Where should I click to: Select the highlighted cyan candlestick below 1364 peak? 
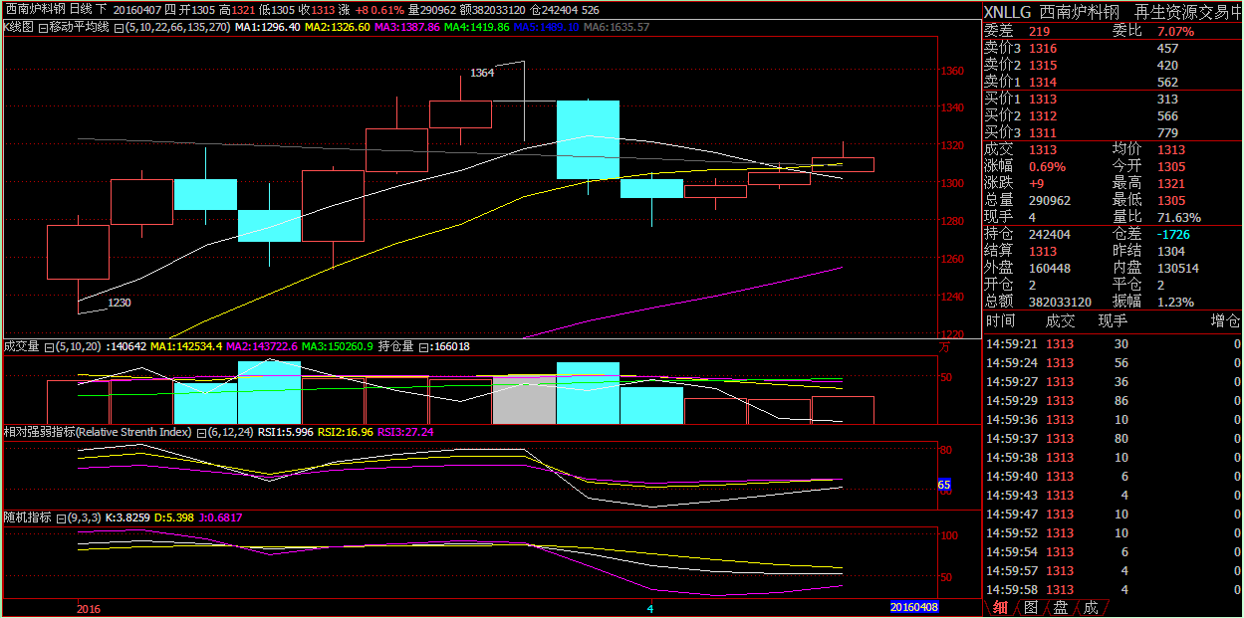coord(588,139)
